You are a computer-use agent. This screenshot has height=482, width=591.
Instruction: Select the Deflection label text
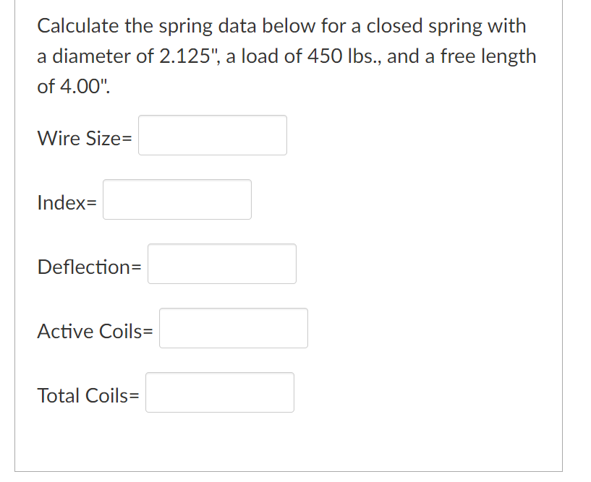85,267
